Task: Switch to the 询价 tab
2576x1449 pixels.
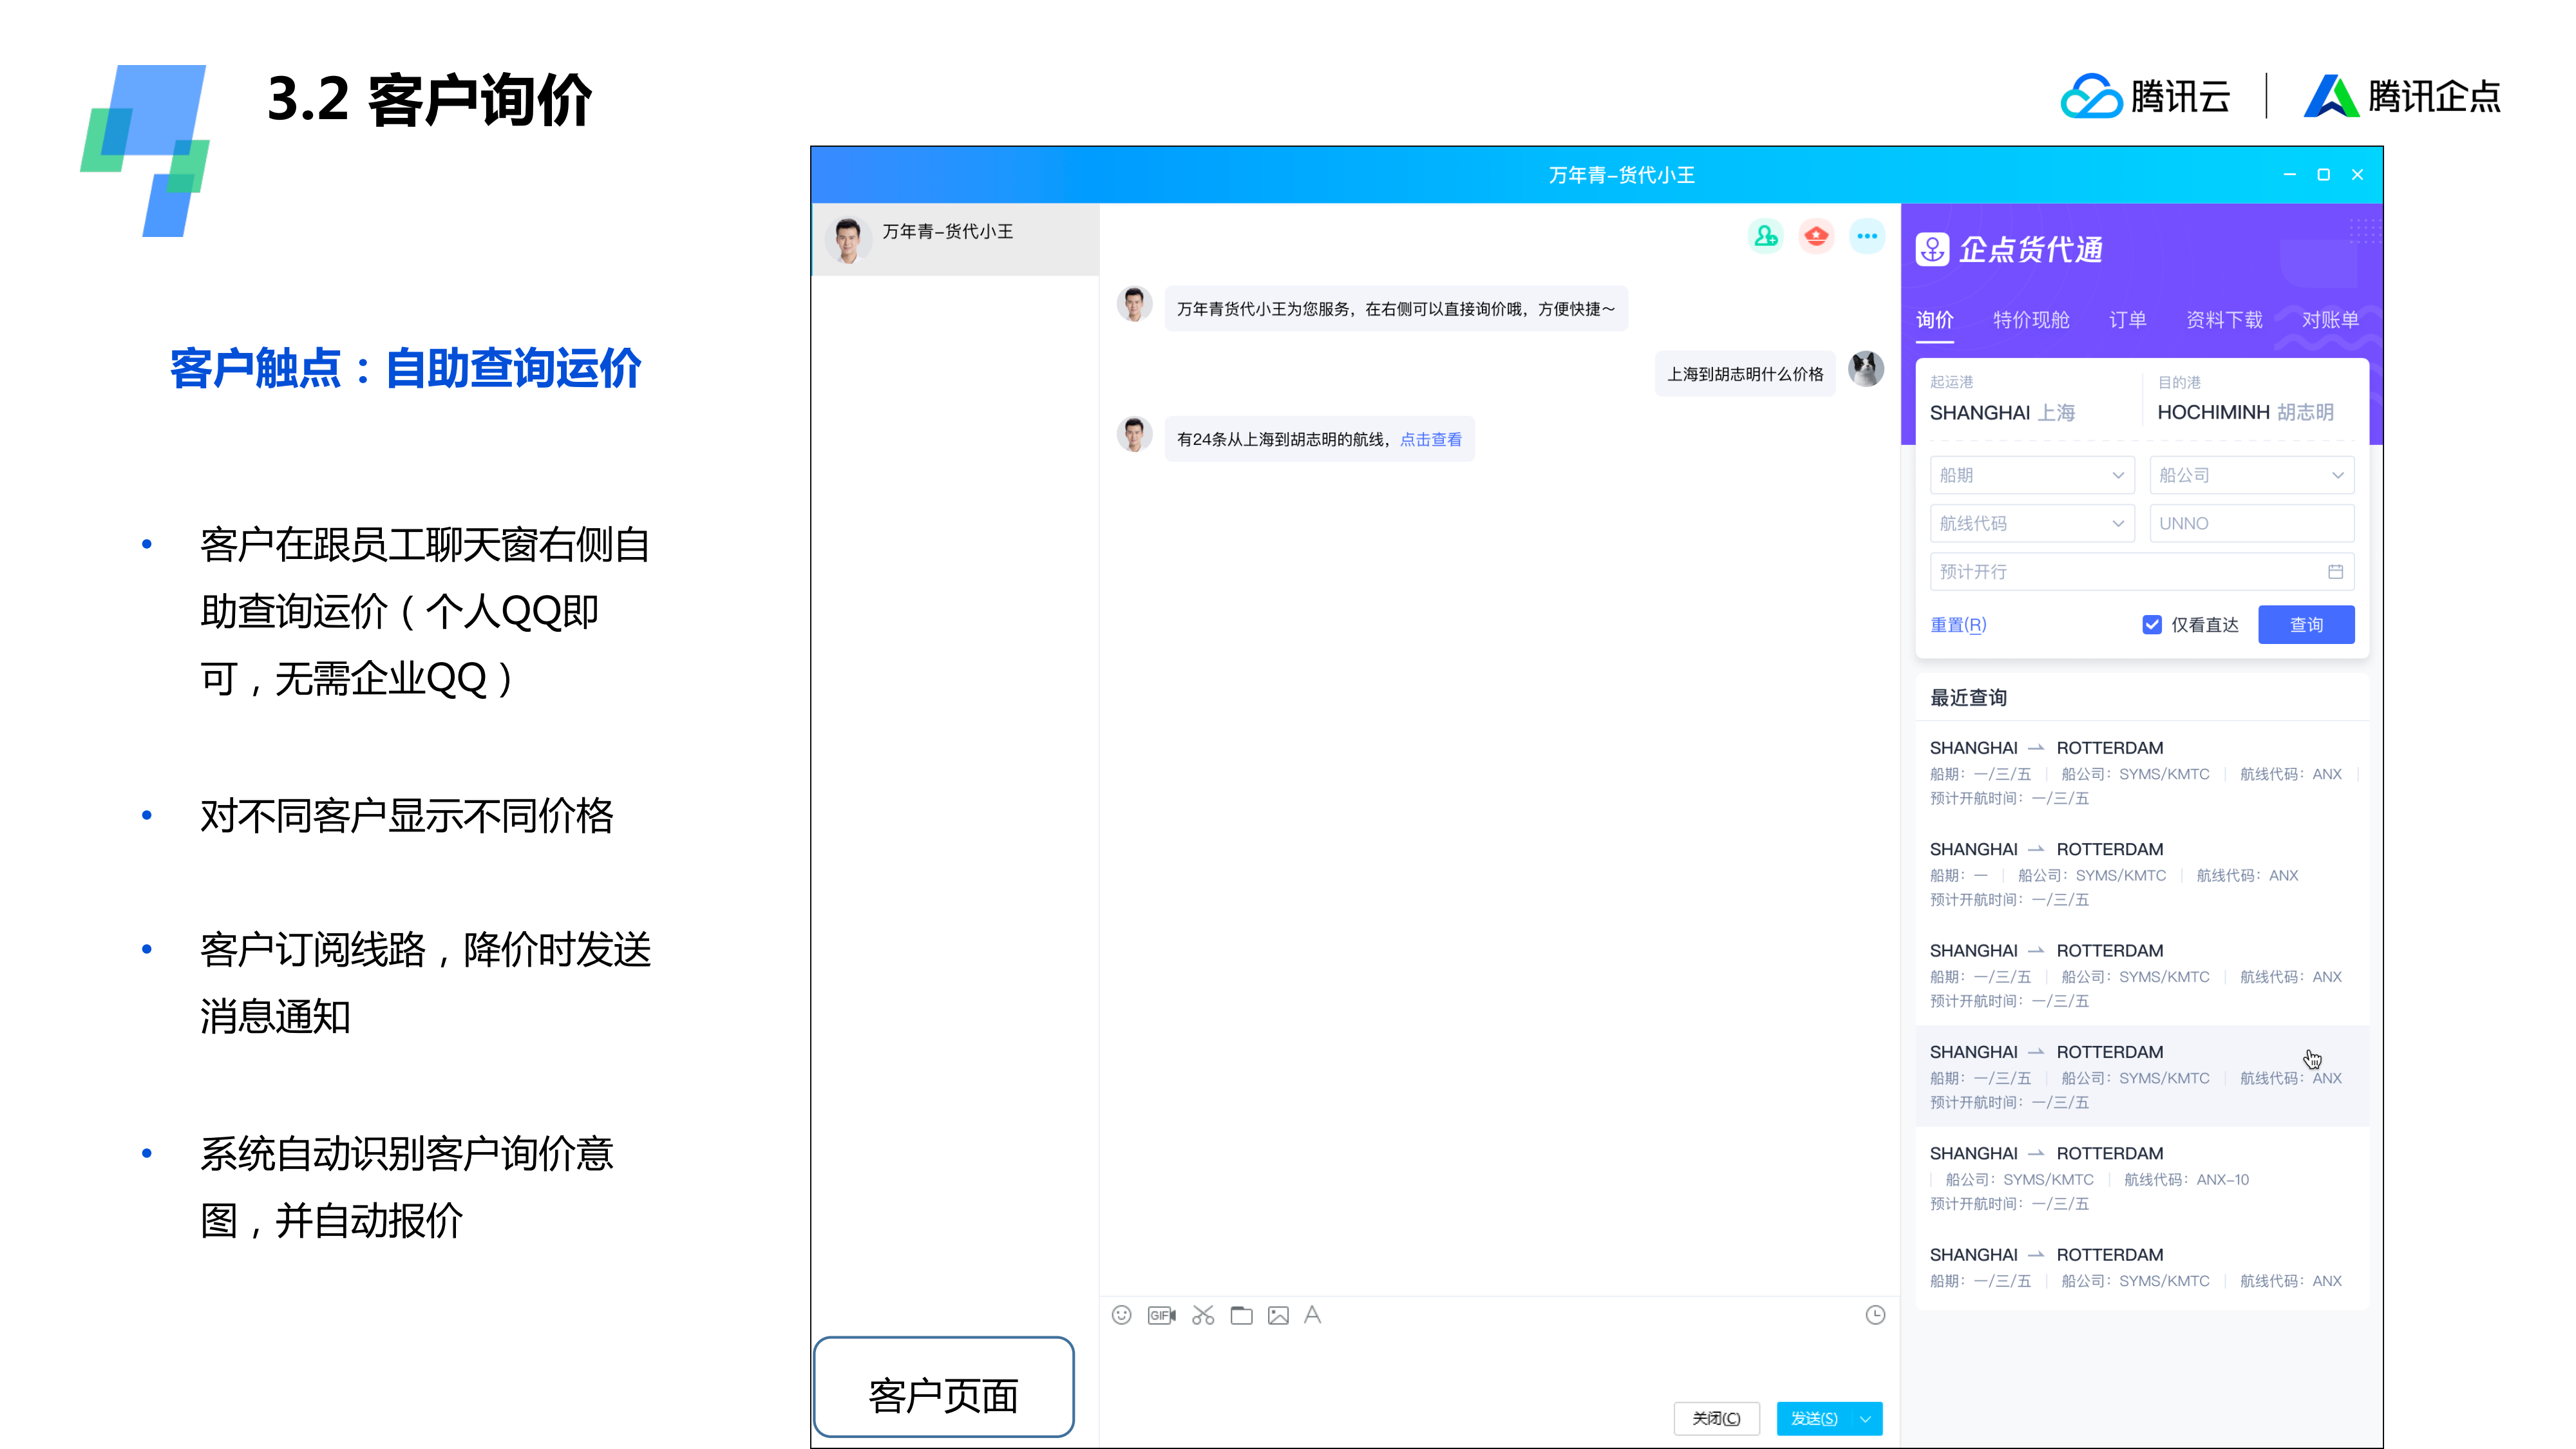Action: (1934, 320)
